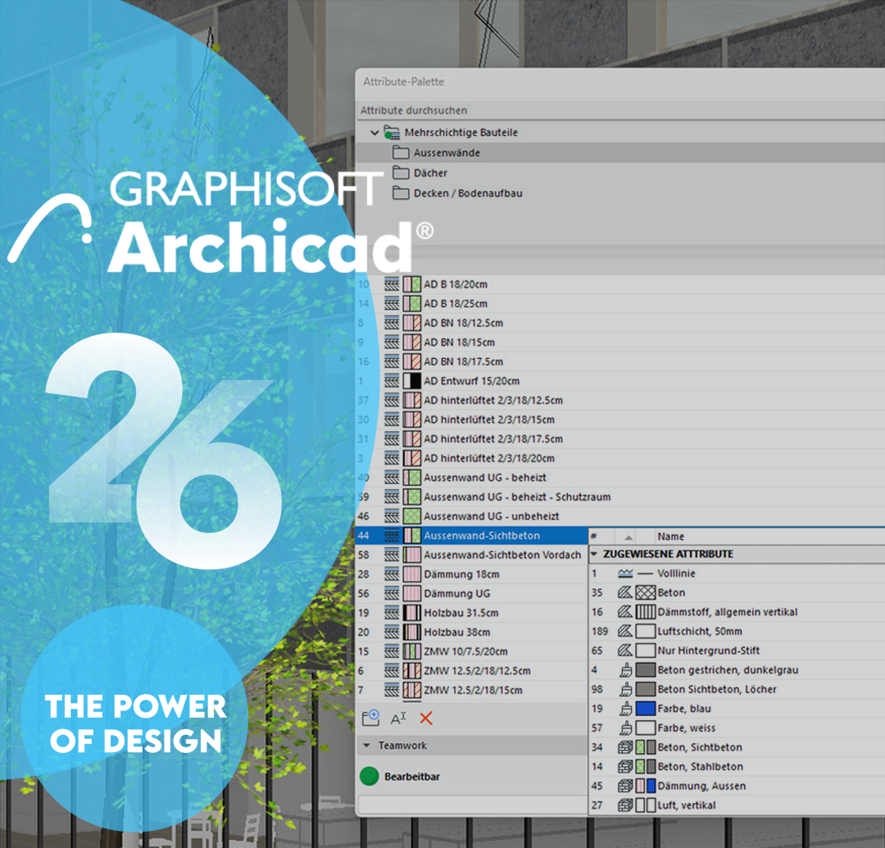Select the Luftschicht, 50mm attribute row

pyautogui.click(x=737, y=632)
